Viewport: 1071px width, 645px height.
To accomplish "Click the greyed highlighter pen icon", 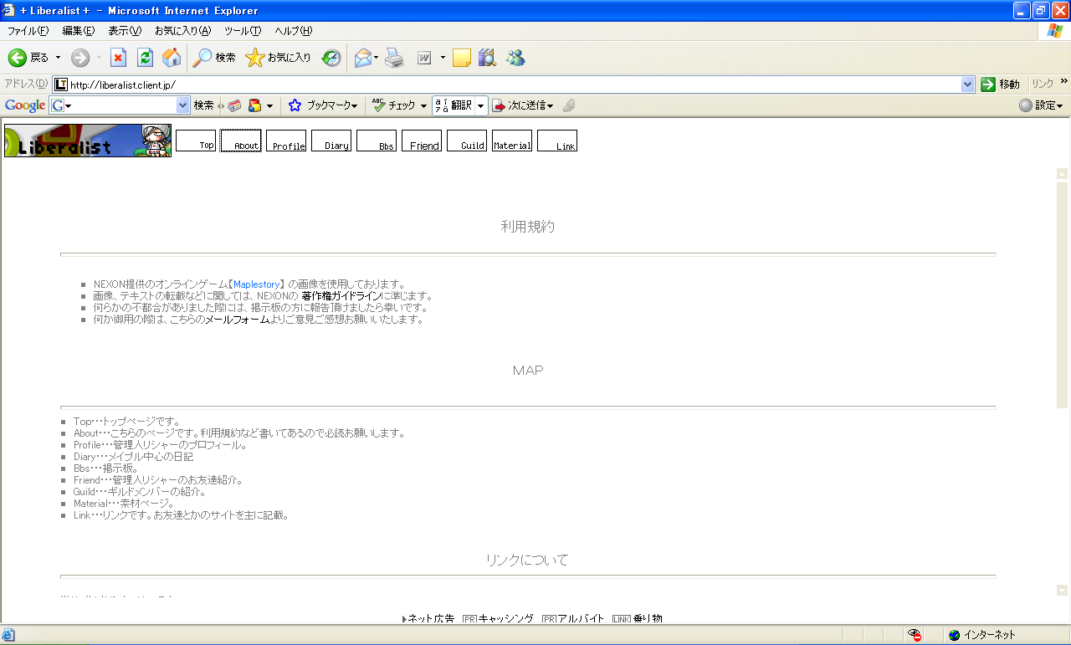I will point(569,105).
